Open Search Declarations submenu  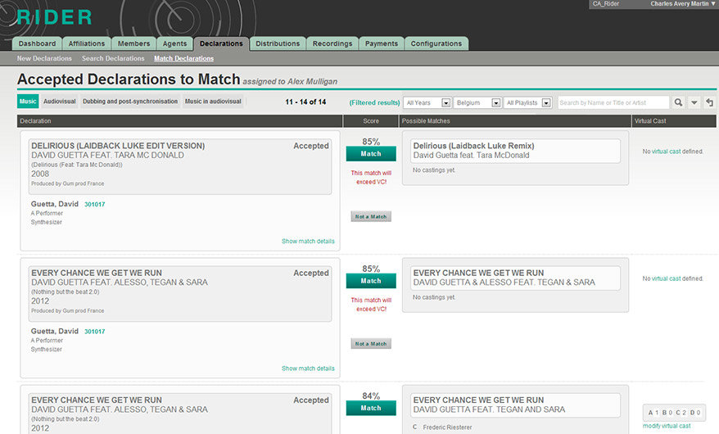[113, 59]
